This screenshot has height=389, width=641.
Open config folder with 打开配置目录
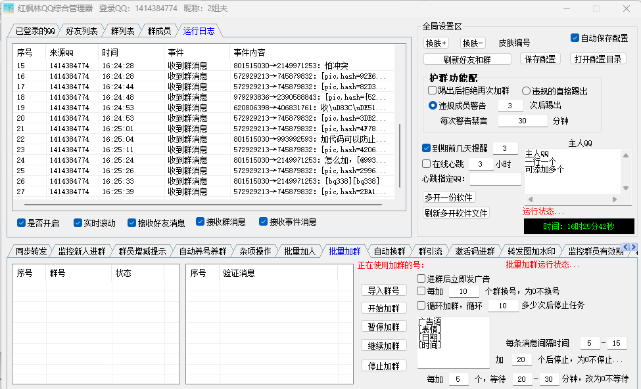pos(598,59)
